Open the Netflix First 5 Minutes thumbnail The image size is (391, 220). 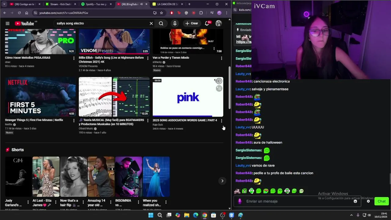click(x=40, y=97)
